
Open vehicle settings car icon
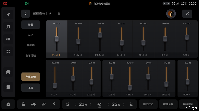[8, 72]
